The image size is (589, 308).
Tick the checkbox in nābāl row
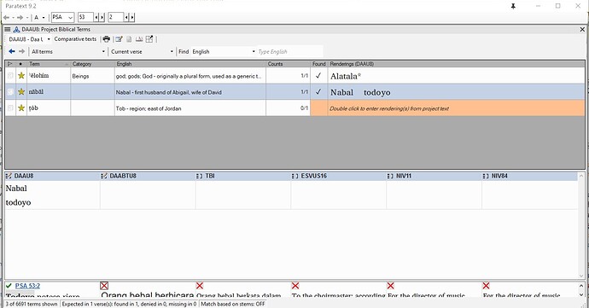(x=10, y=91)
